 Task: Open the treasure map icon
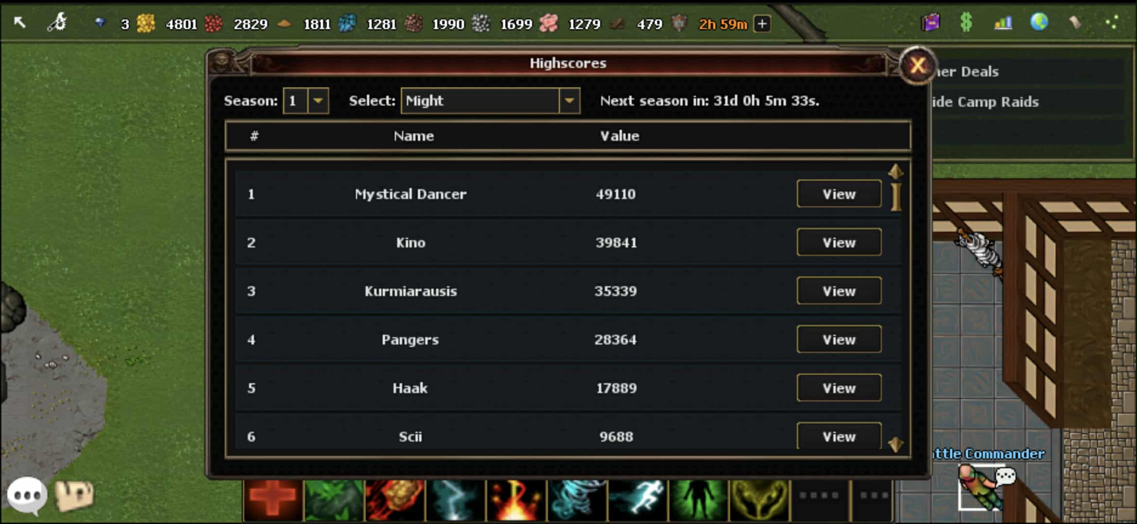[74, 496]
